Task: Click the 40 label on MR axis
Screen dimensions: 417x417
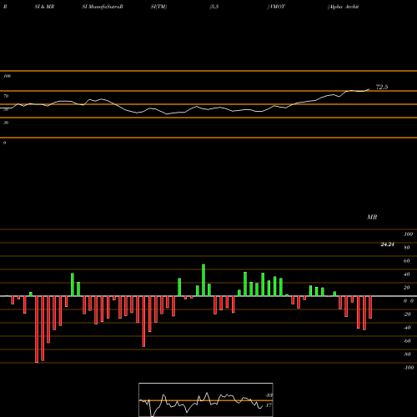Action: [407, 274]
